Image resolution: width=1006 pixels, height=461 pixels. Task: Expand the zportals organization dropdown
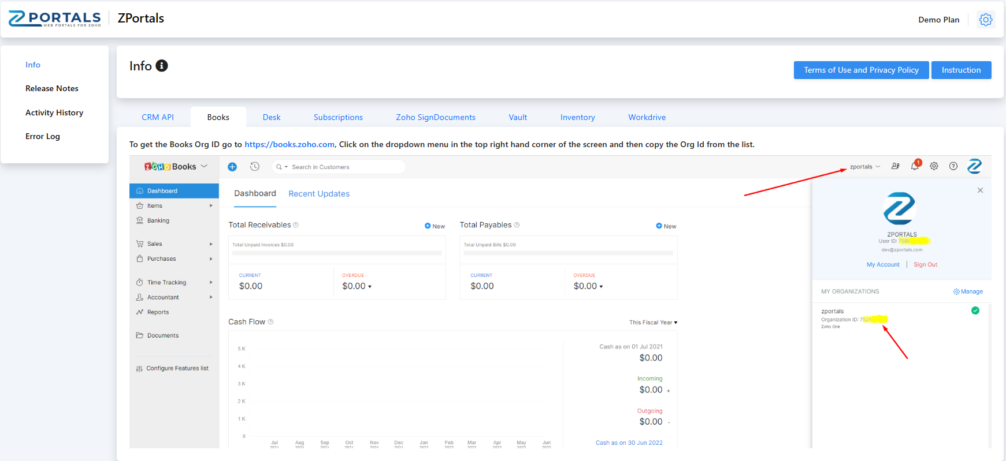[865, 167]
